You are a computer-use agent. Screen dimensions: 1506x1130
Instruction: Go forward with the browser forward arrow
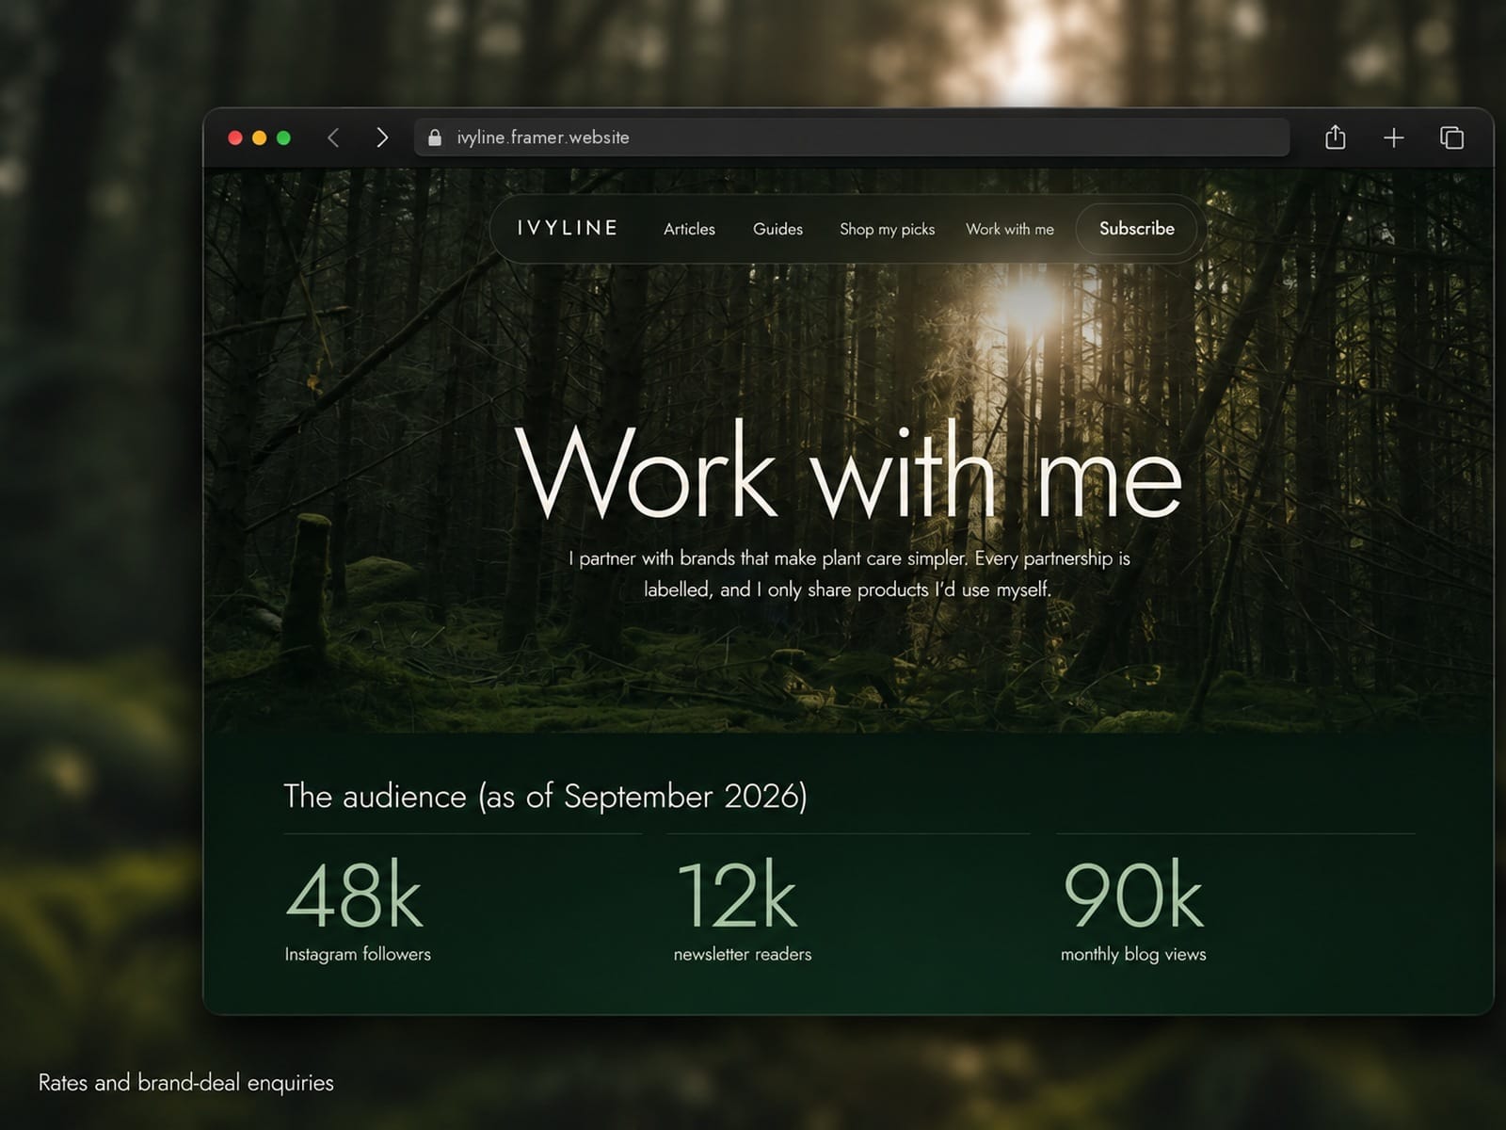(x=381, y=137)
